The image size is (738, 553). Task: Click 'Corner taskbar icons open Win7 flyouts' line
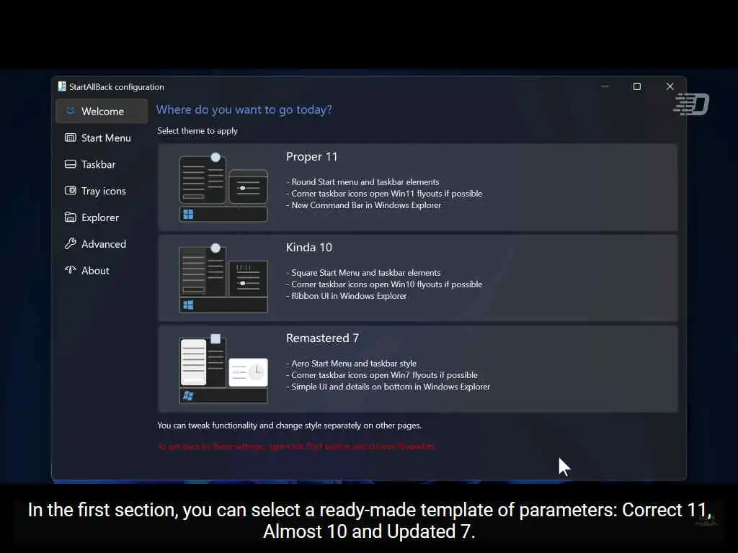tap(382, 375)
